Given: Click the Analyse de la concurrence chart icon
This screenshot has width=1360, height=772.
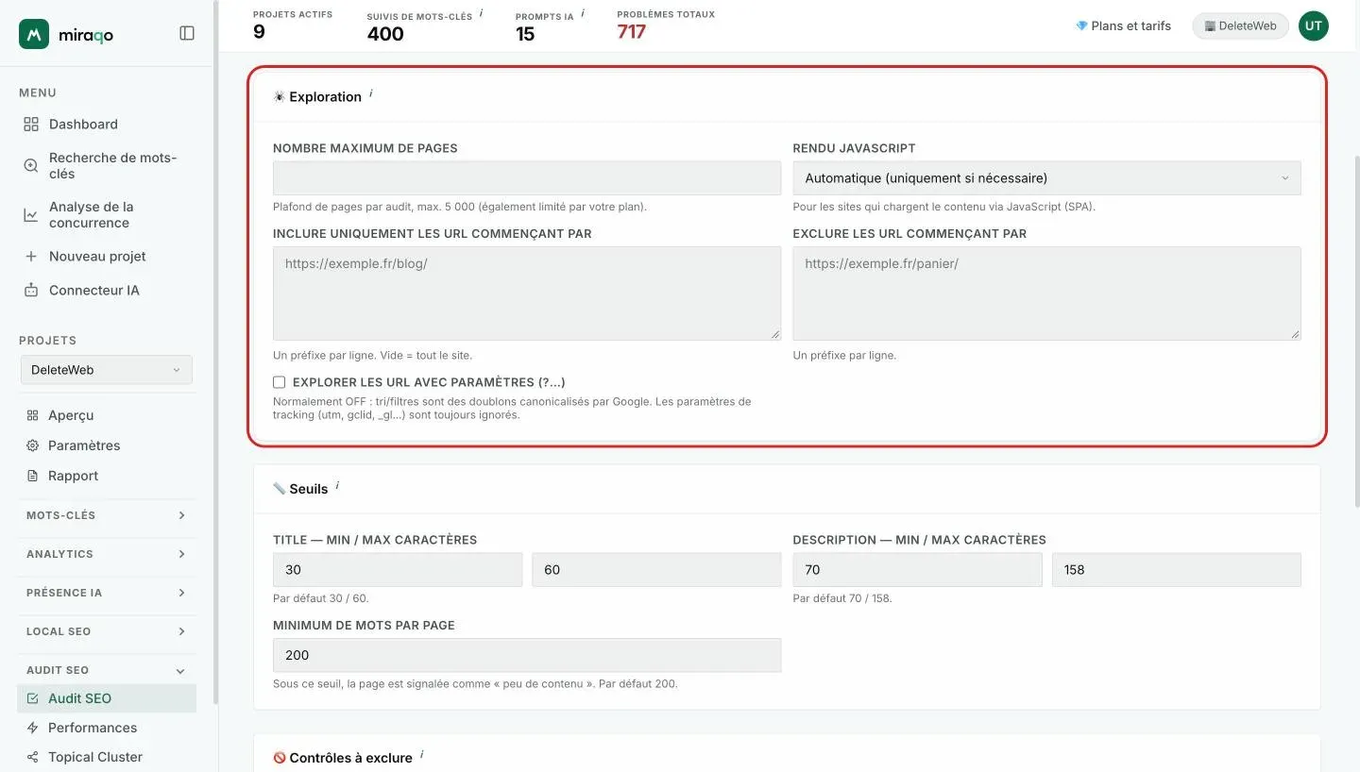Looking at the screenshot, I should tap(31, 215).
